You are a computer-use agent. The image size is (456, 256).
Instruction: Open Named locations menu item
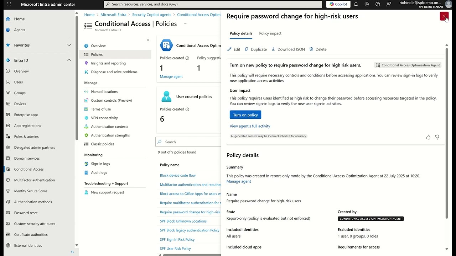click(104, 92)
